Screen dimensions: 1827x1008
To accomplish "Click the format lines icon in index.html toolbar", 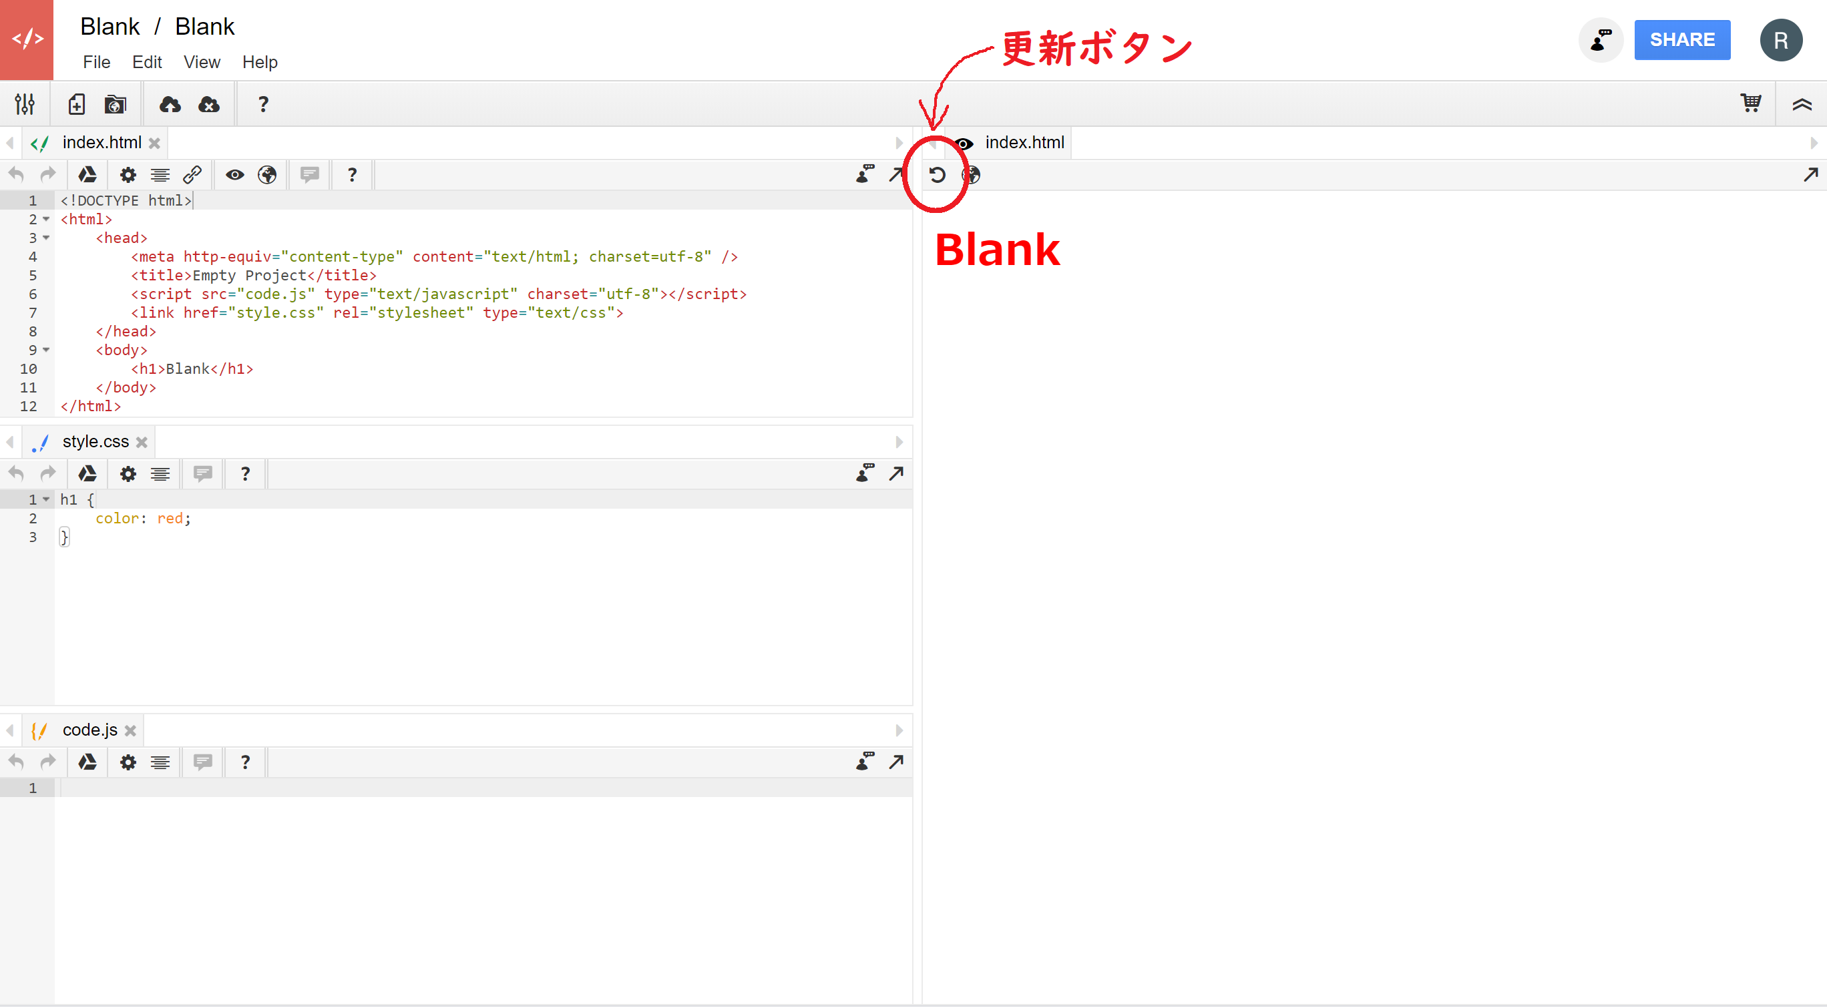I will pos(160,175).
